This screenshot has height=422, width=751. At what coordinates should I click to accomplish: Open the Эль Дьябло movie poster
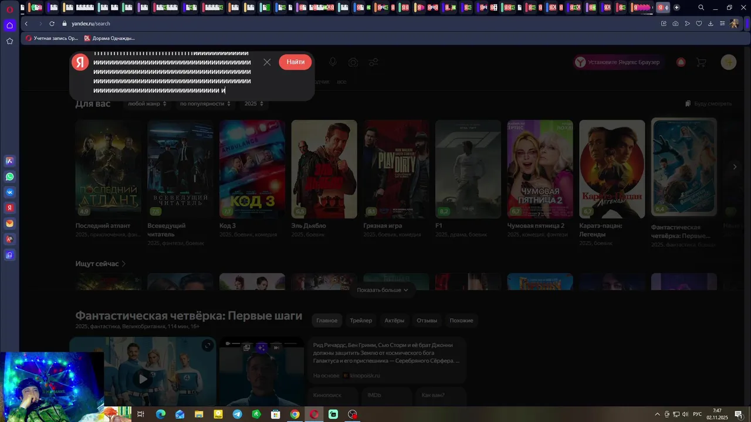324,169
